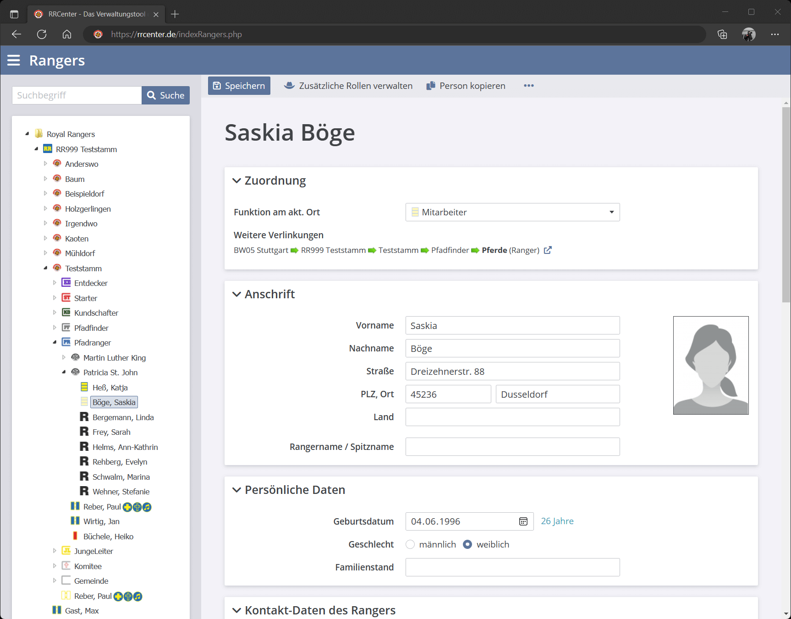Open the calendar picker for Geburtsdatum
The width and height of the screenshot is (791, 619).
tap(523, 521)
